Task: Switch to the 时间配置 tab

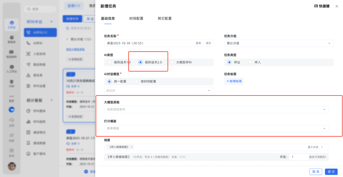Action: (x=136, y=18)
